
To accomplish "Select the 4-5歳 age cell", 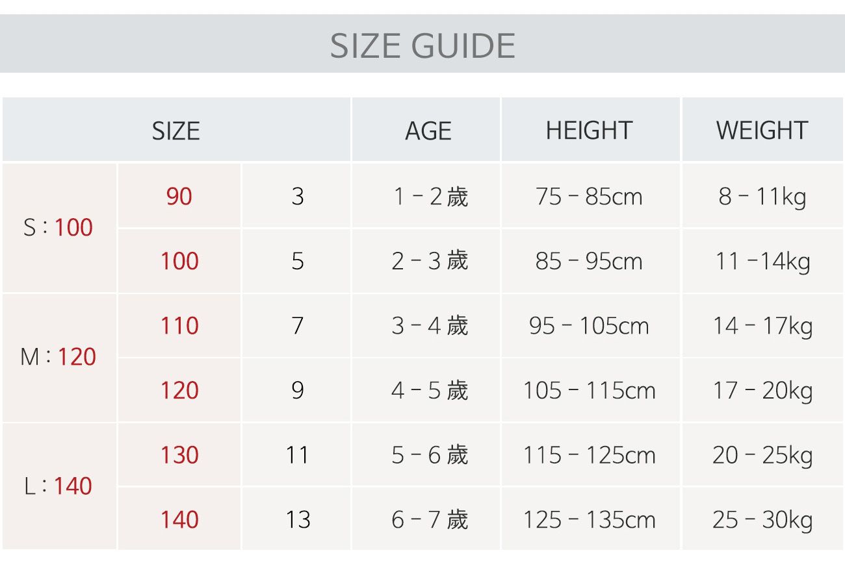I will click(x=429, y=390).
